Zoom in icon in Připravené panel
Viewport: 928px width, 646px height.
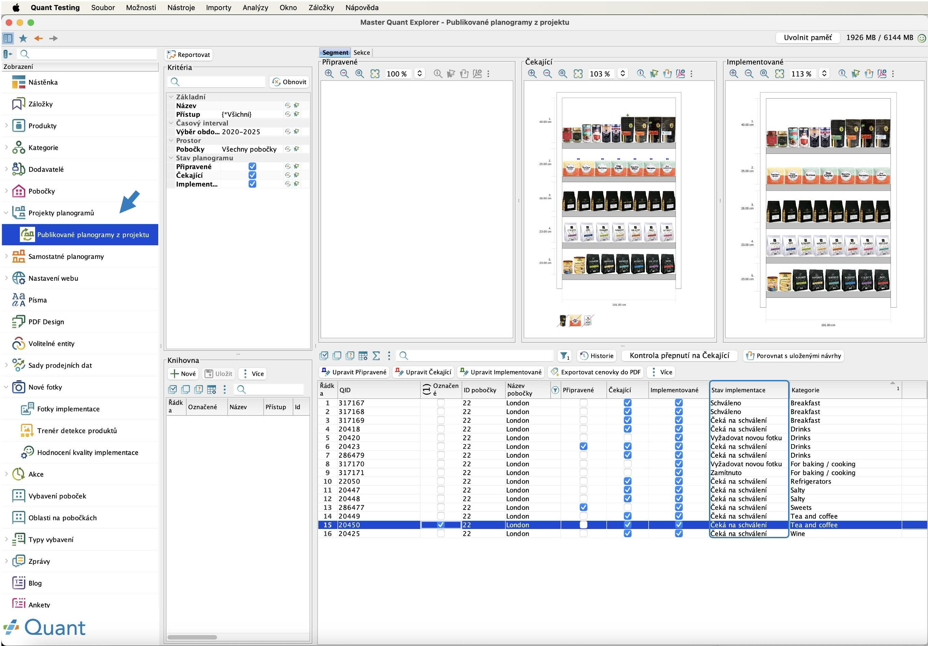329,74
